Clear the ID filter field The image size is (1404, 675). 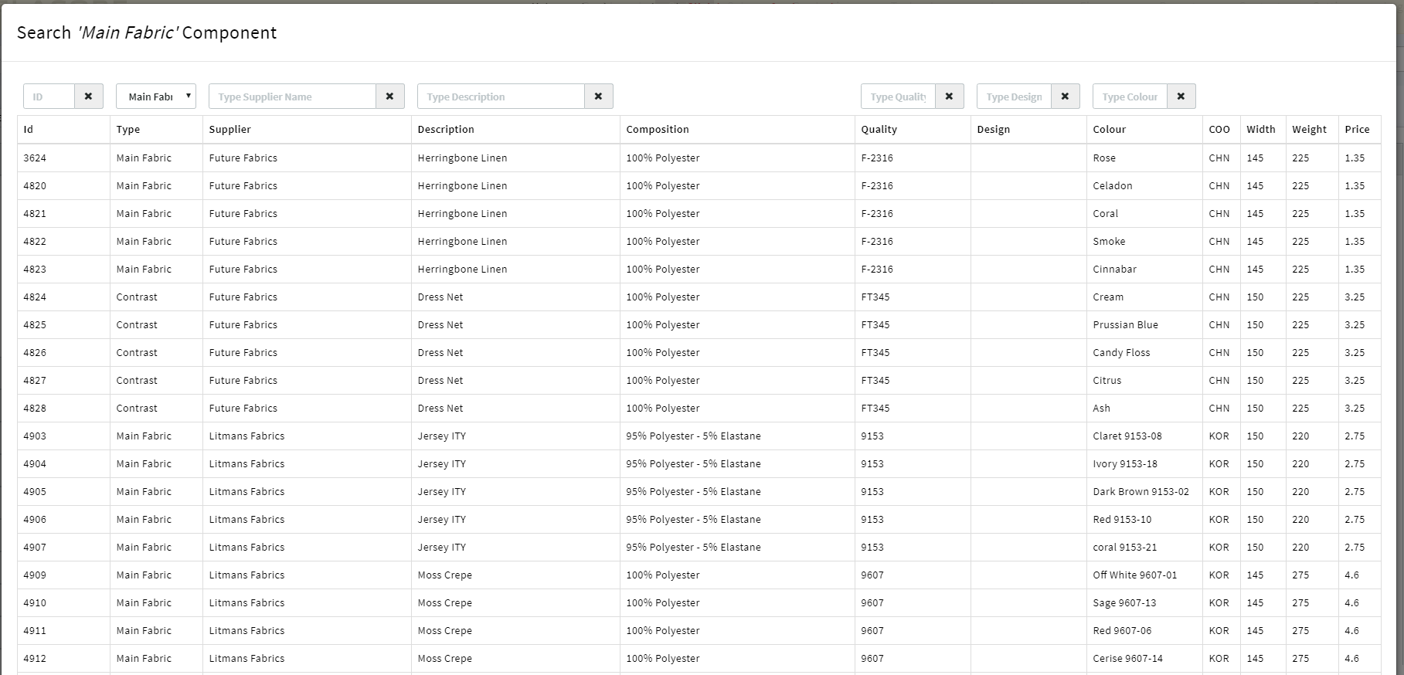(x=88, y=97)
